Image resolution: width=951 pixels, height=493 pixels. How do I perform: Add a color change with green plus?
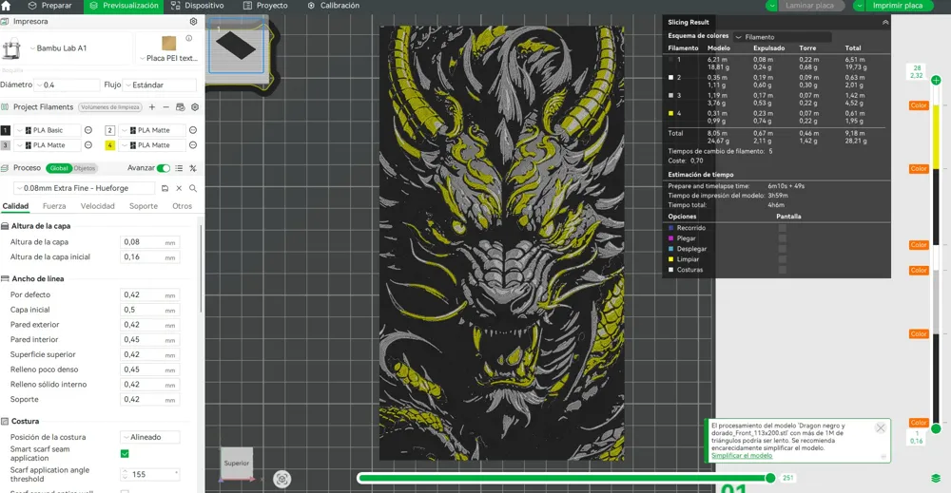936,80
